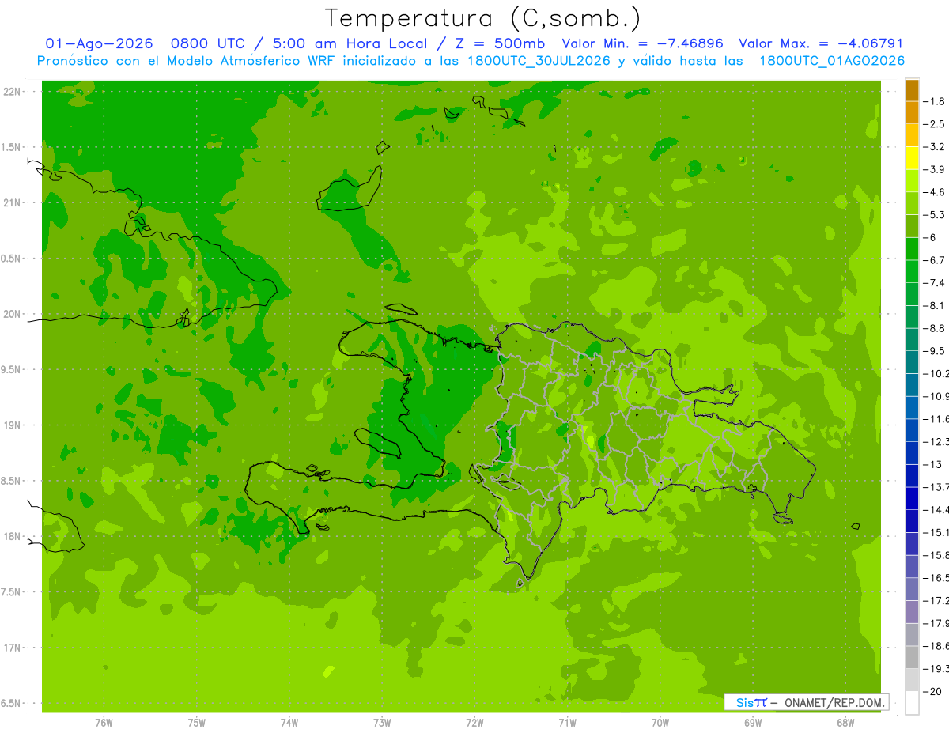The width and height of the screenshot is (949, 733).
Task: Click the -5.3 colorbar label
Action: (x=935, y=215)
